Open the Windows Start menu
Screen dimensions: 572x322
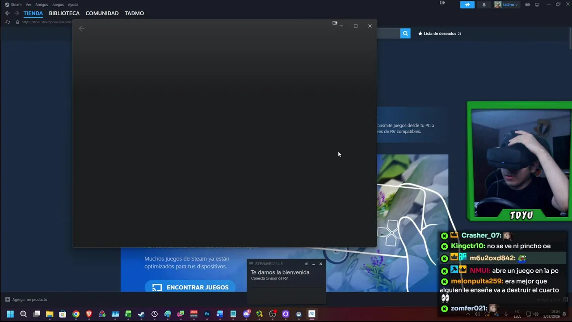pos(10,314)
